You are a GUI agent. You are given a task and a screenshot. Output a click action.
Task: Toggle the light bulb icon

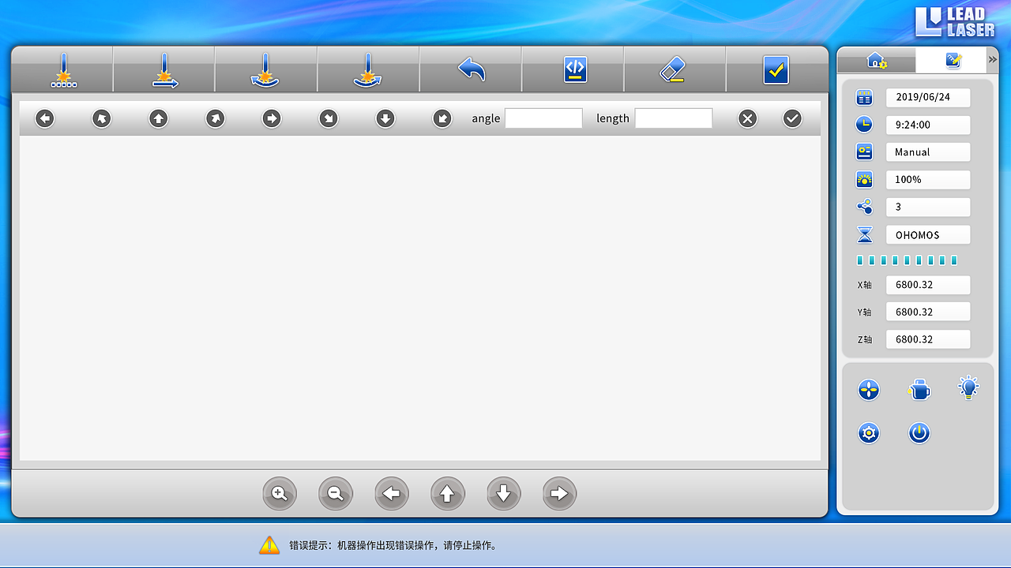tap(968, 387)
